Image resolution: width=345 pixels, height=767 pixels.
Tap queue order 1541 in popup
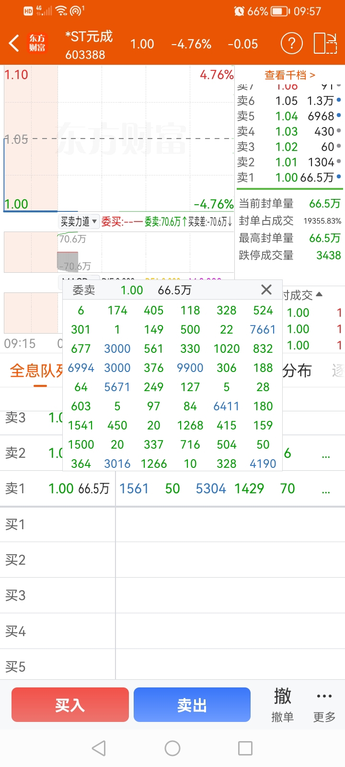[x=81, y=425]
